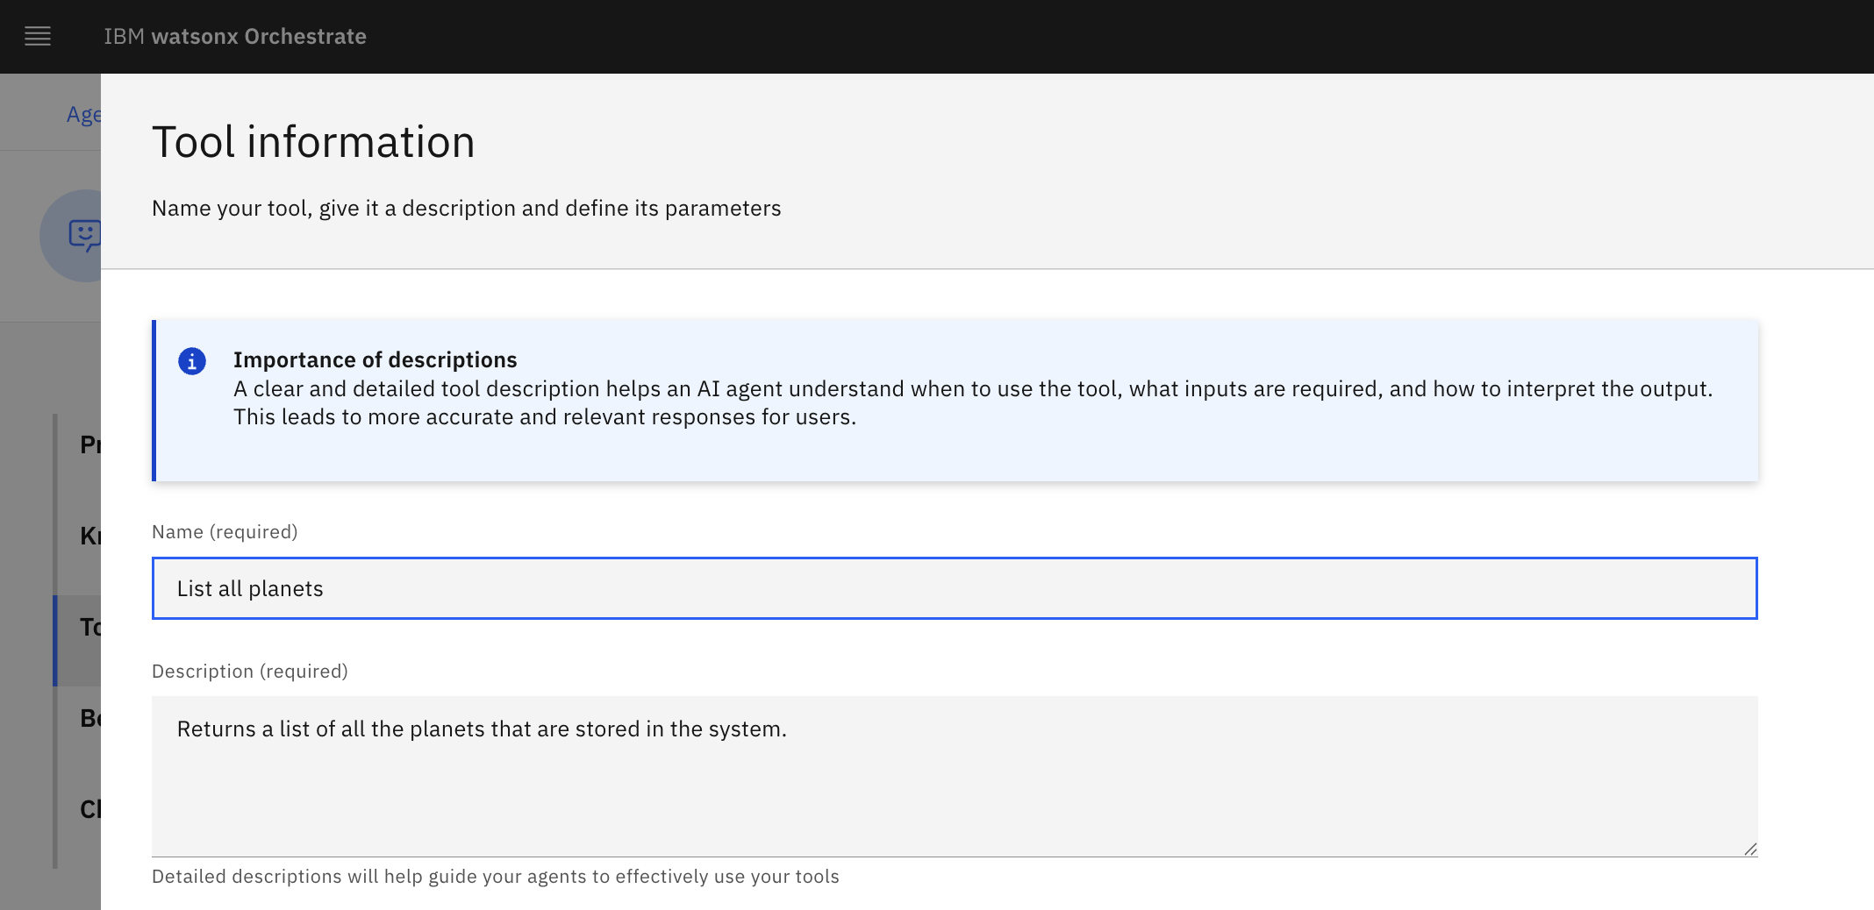Select the highlighted 'To' sidebar item
The image size is (1874, 910).
(x=89, y=627)
